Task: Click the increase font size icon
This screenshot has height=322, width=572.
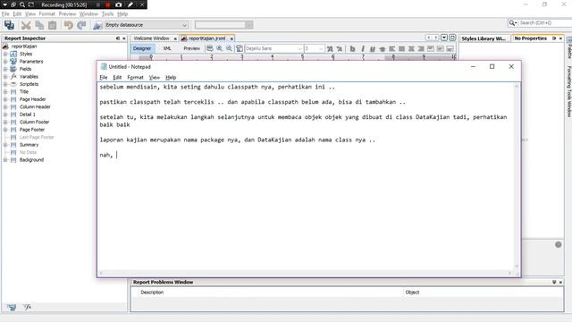Action: point(330,48)
